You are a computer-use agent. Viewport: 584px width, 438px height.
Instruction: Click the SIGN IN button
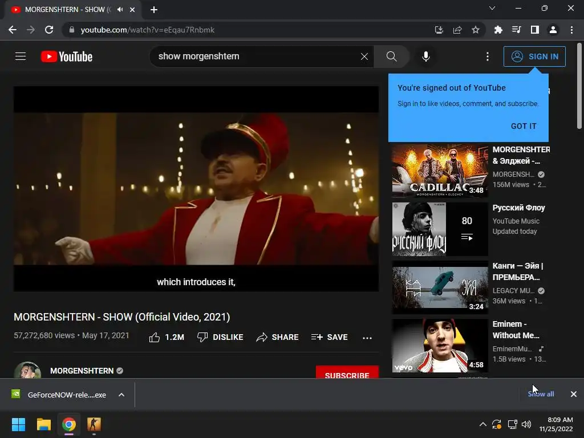click(x=534, y=56)
